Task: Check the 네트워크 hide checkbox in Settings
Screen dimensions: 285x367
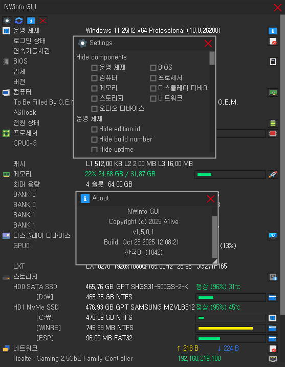Action: [x=153, y=98]
